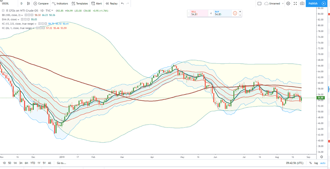Click the Compare symbol button
Screen dimensions: 330x169
[x=41, y=3]
